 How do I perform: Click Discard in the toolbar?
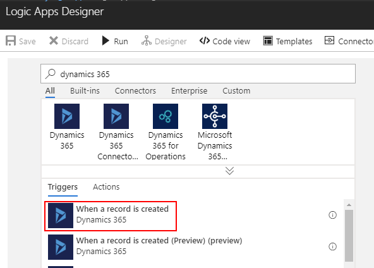point(69,41)
